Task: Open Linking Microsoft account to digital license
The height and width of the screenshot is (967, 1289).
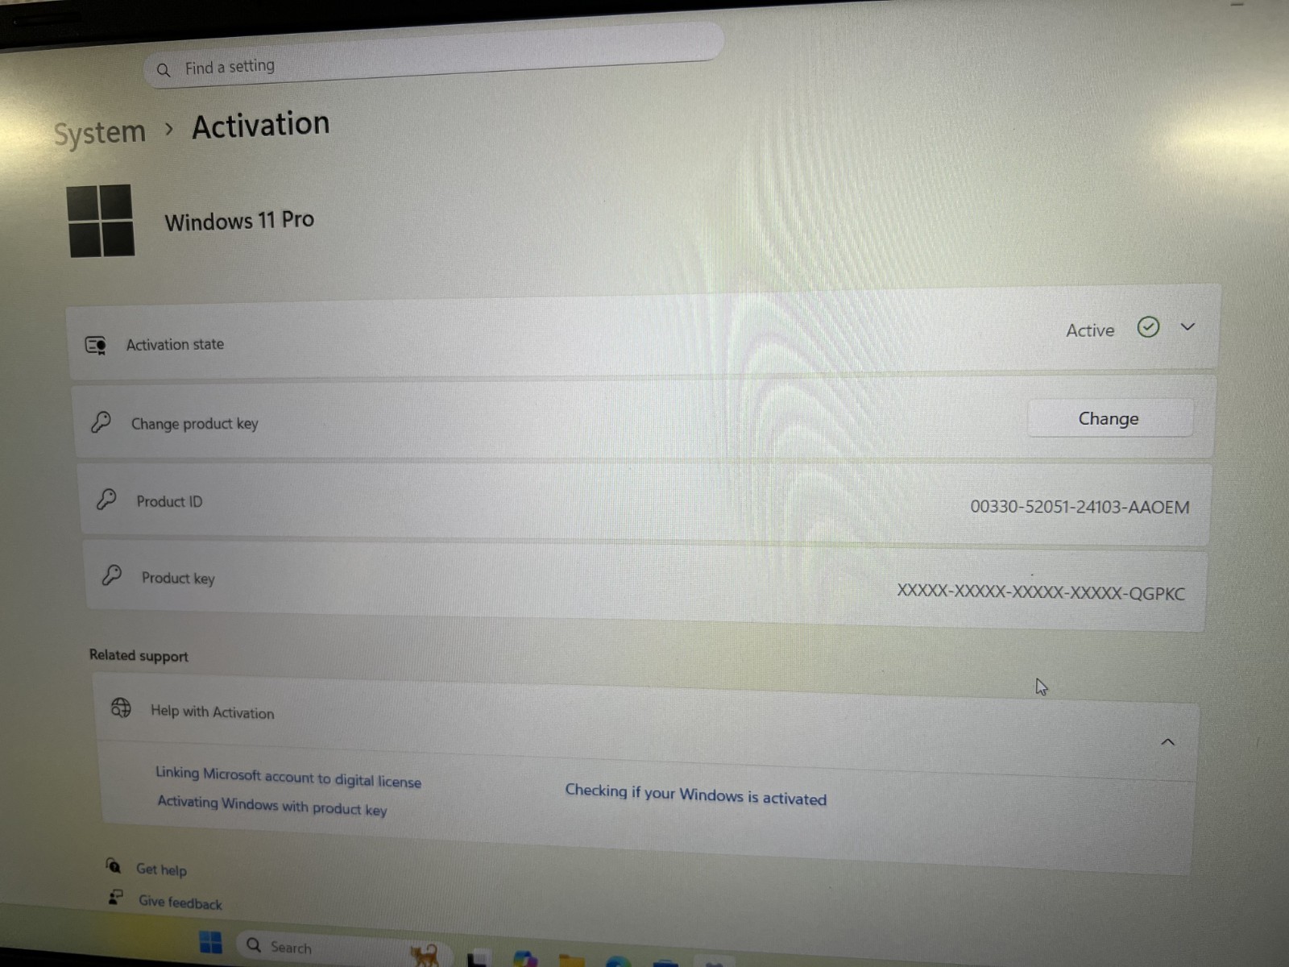Action: pyautogui.click(x=288, y=777)
